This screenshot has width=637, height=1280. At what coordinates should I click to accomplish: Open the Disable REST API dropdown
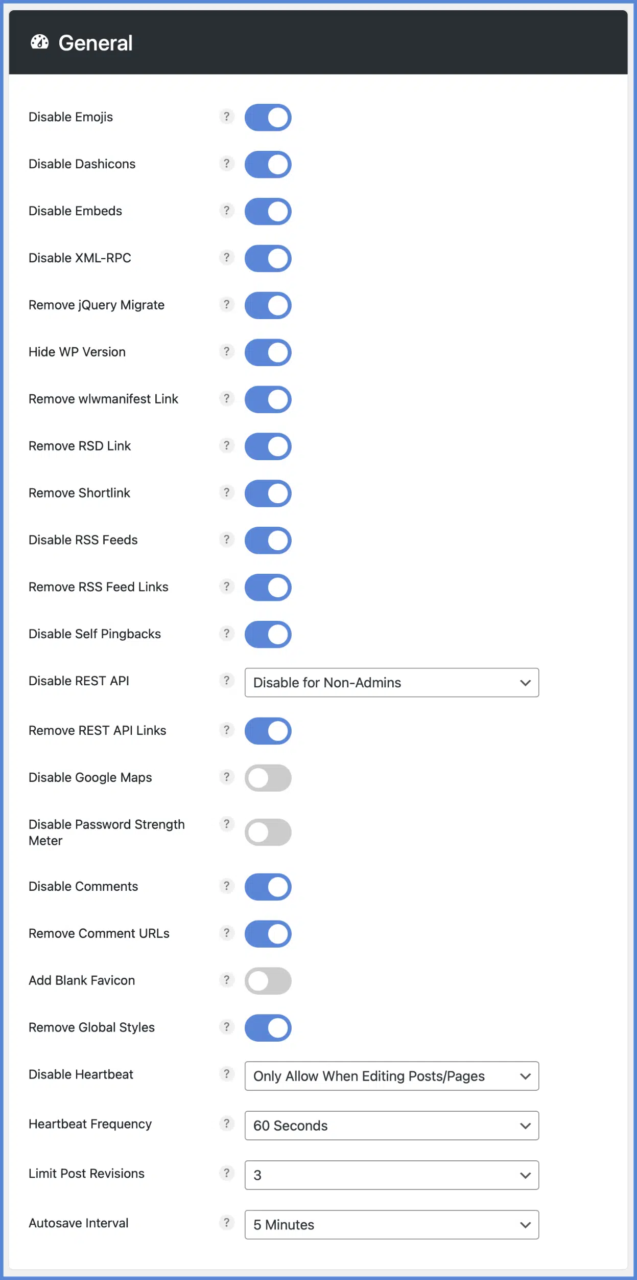(x=391, y=683)
